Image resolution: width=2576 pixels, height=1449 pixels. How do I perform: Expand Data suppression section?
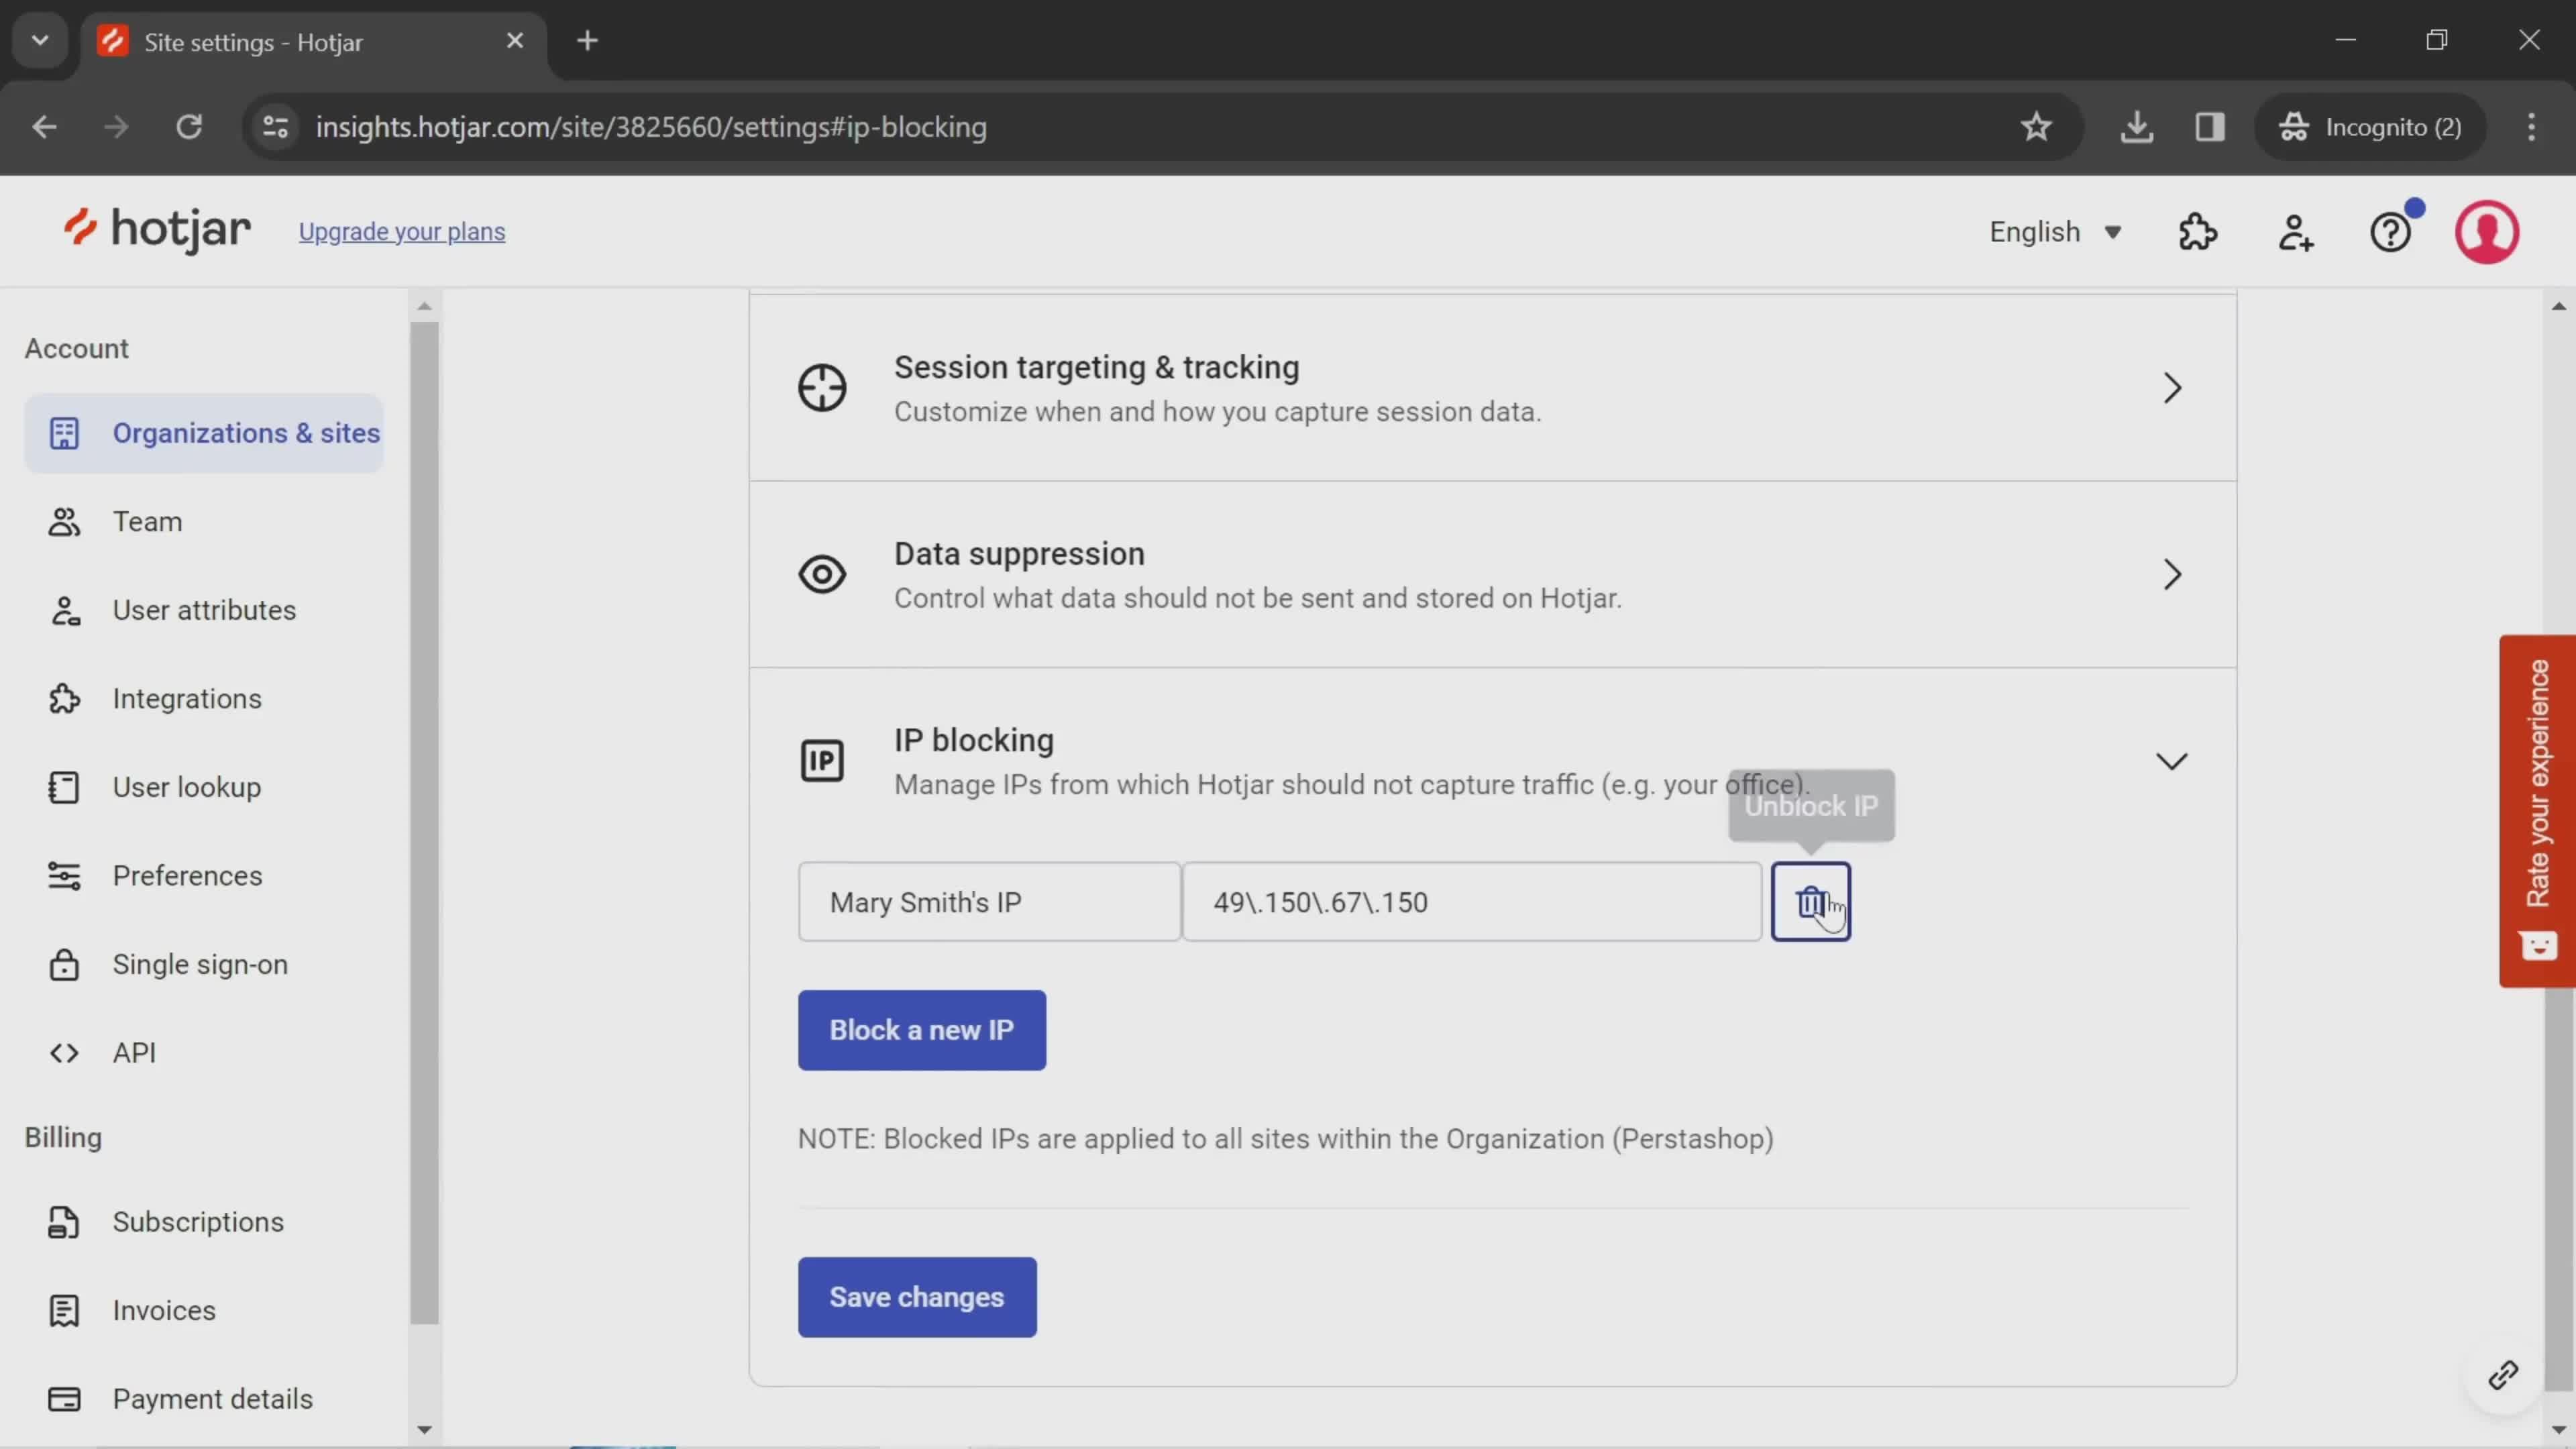(x=2173, y=574)
